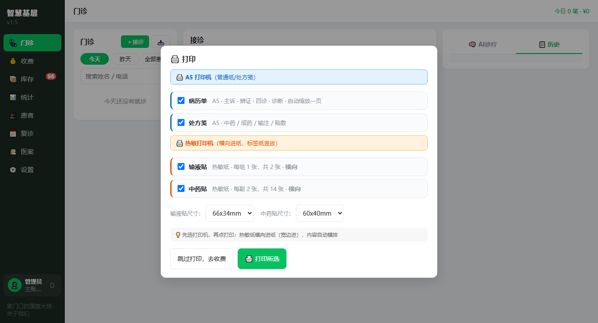Click the icon button next to 接诊
The height and width of the screenshot is (323, 598).
[x=161, y=42]
